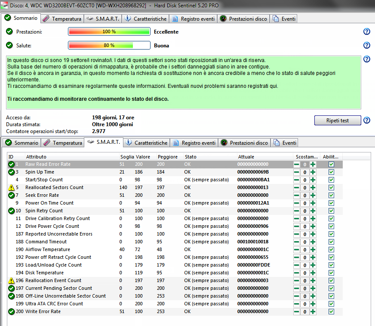Switch to upper Temperatura tab
This screenshot has width=375, height=326.
tap(62, 19)
